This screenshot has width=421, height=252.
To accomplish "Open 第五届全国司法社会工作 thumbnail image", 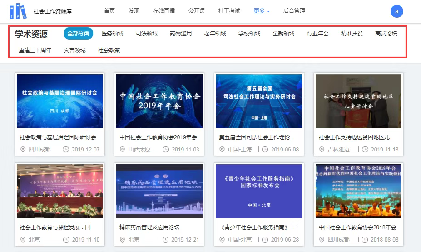I will coord(259,101).
